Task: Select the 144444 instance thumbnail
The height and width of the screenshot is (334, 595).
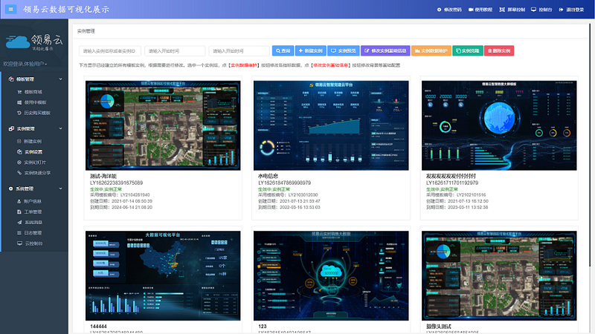Action: [x=163, y=275]
